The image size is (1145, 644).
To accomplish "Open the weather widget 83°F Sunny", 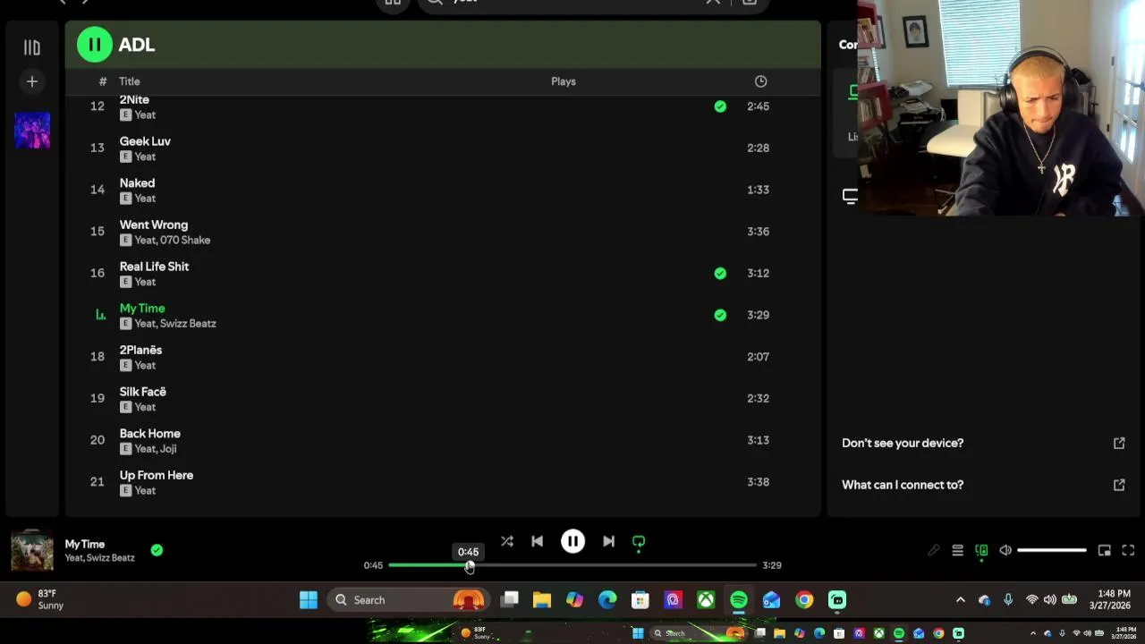I will (x=40, y=599).
